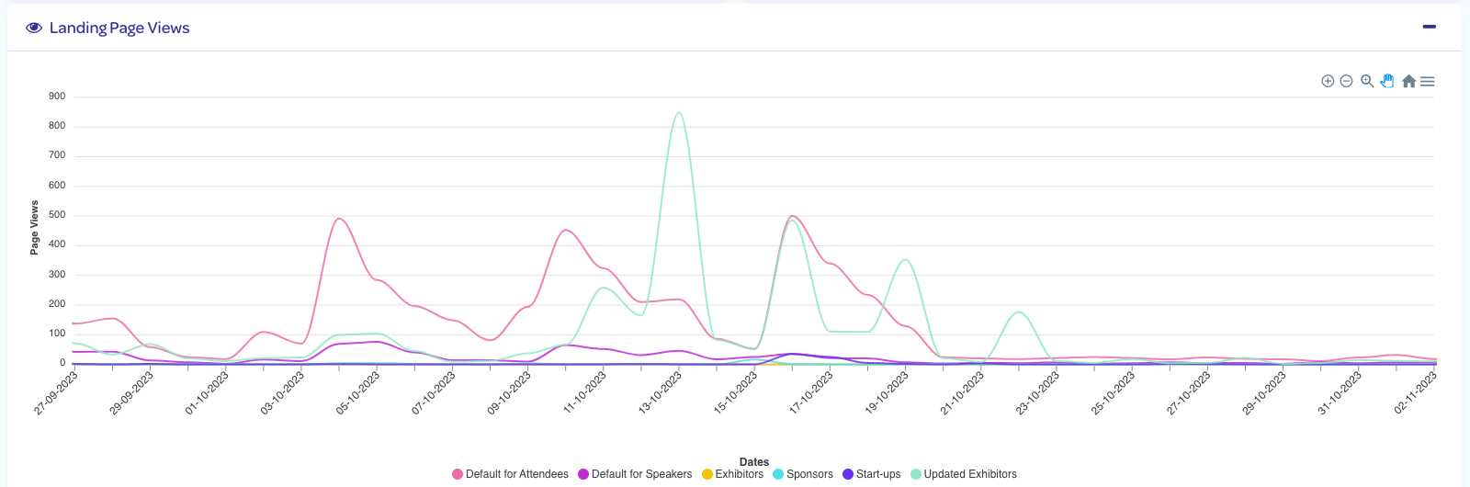This screenshot has height=487, width=1470.
Task: Click the 02-11-2023 x-axis date label
Action: pyautogui.click(x=1416, y=393)
